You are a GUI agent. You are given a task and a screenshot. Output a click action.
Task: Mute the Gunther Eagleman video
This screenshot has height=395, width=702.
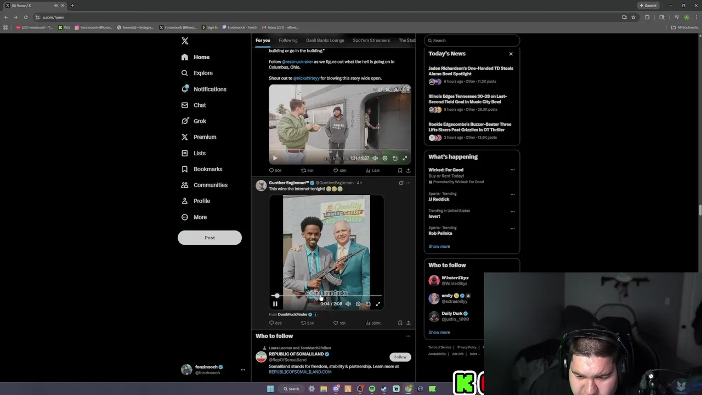[348, 304]
